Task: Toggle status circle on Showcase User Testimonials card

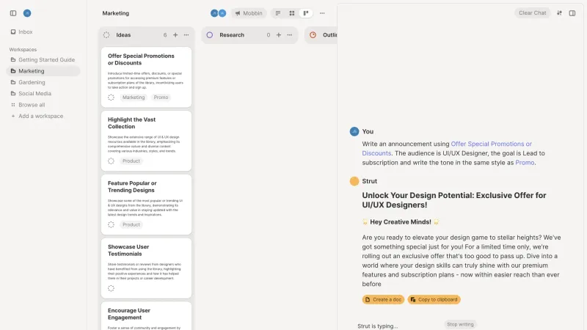Action: click(x=111, y=288)
